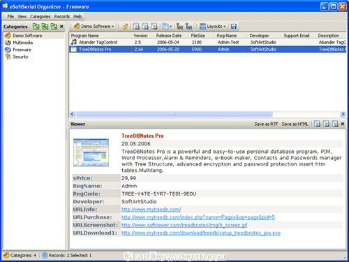The image size is (349, 262).
Task: Click the RegCode value TREE-Y4TE-5YR7-TE8I-9E0U
Action: [x=159, y=194]
